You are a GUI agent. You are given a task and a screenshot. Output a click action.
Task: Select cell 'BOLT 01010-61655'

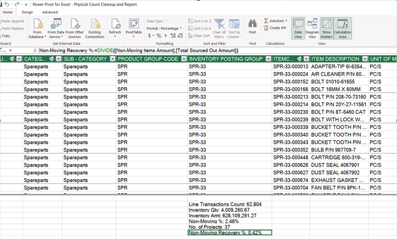point(339,82)
